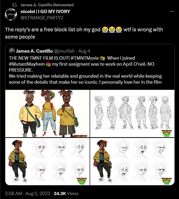Open the @jmurfish handle in quoted tweet
Screen dimensions: 179x199
(x=64, y=51)
